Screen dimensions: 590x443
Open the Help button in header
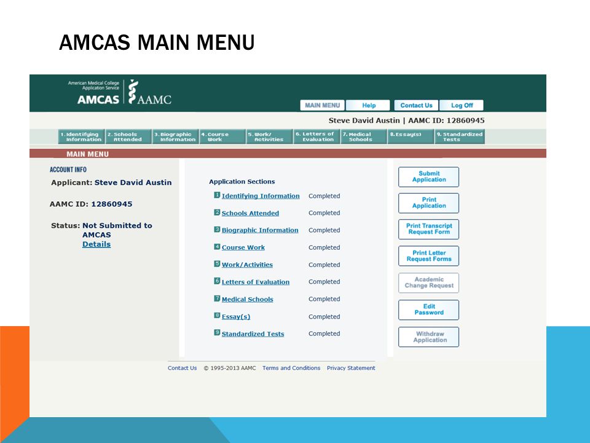pyautogui.click(x=368, y=105)
